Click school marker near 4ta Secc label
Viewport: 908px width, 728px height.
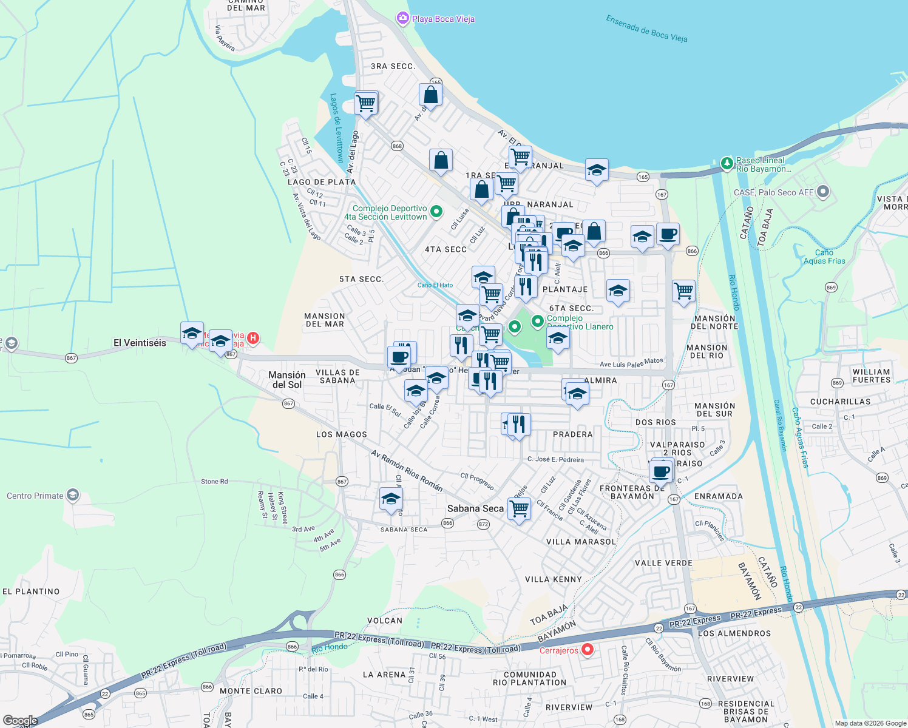click(x=483, y=278)
